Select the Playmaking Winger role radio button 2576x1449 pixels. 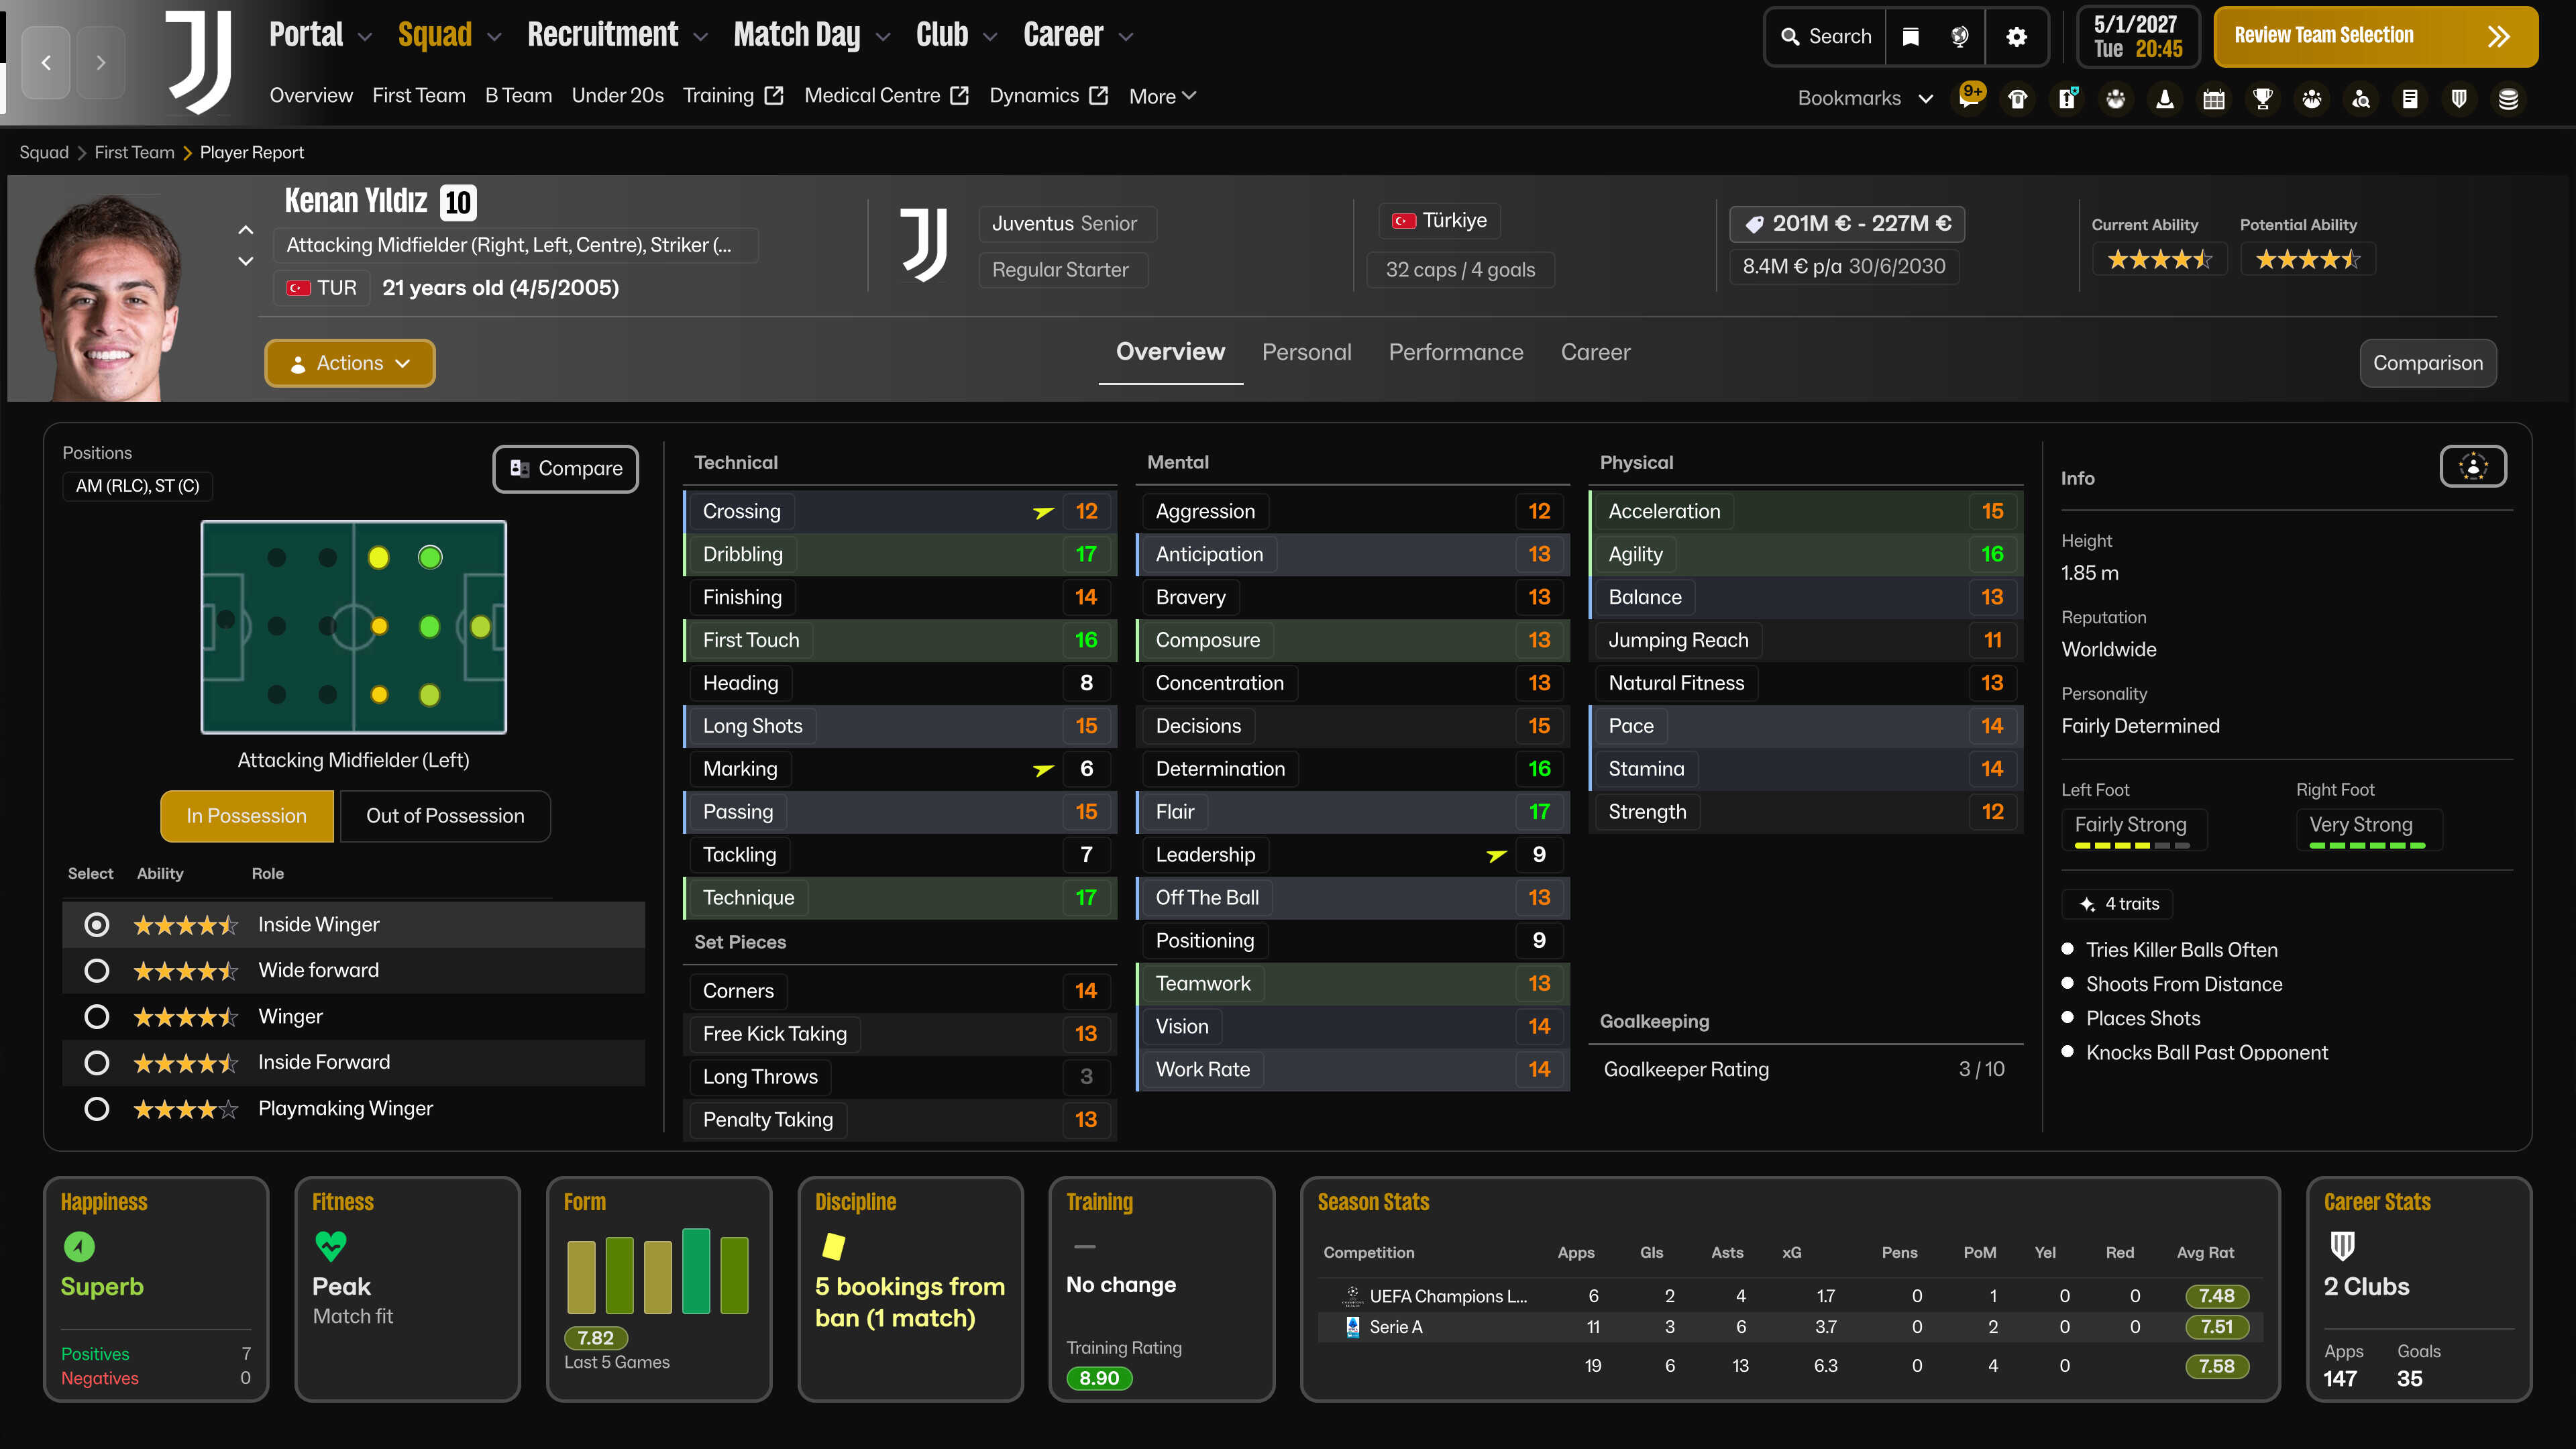[97, 1109]
